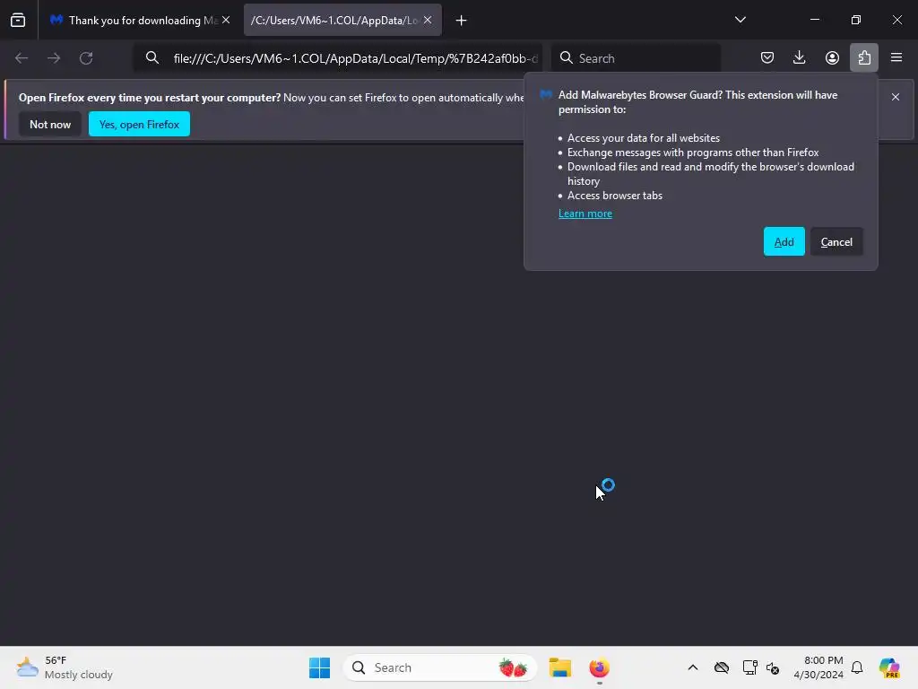Open File Explorer from taskbar

pyautogui.click(x=559, y=667)
